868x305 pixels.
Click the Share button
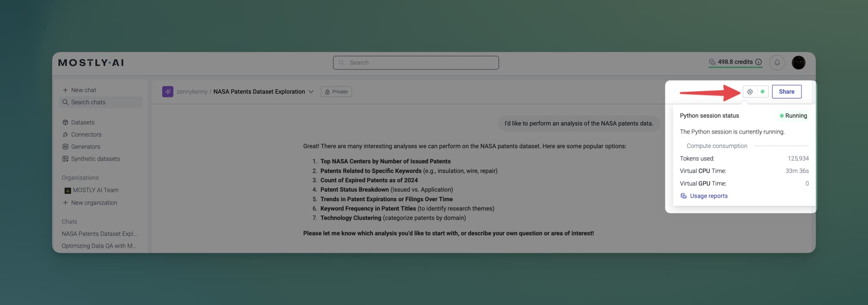coord(786,92)
